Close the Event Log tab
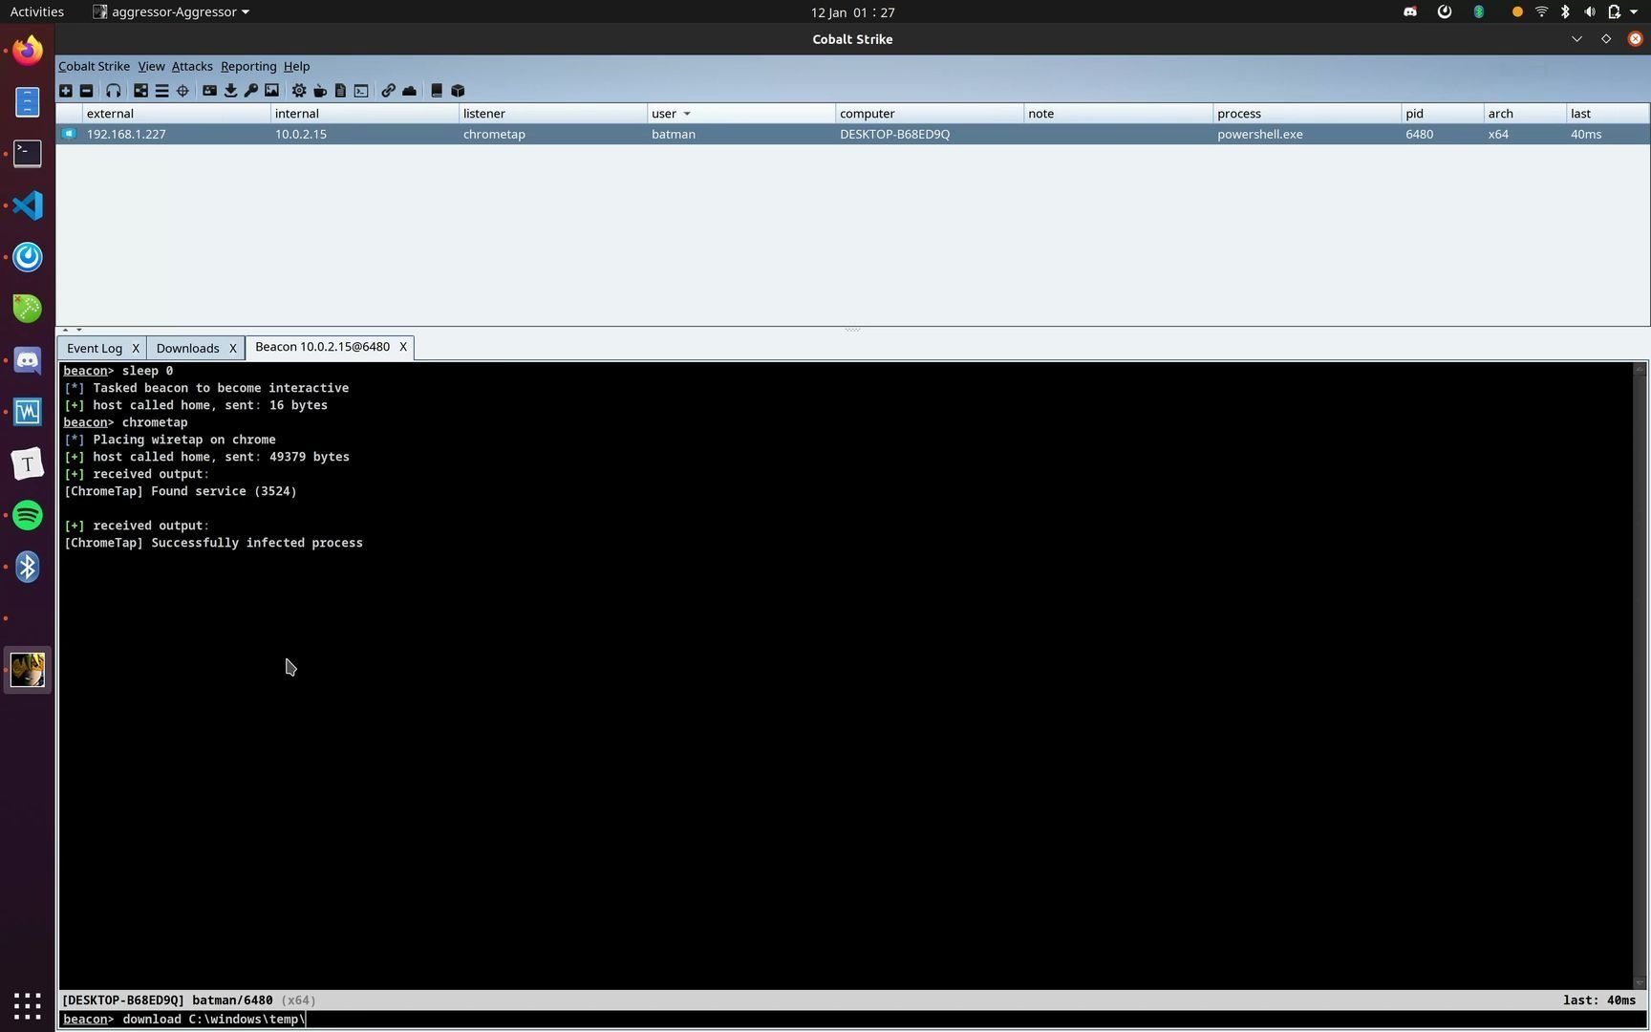Screen dimensions: 1651x1032 (x=136, y=348)
